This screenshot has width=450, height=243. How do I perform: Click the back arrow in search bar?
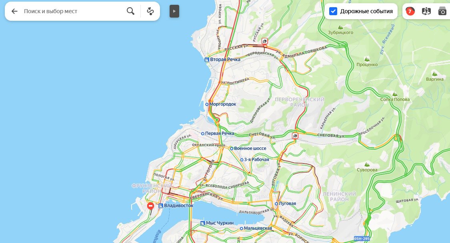pos(14,11)
